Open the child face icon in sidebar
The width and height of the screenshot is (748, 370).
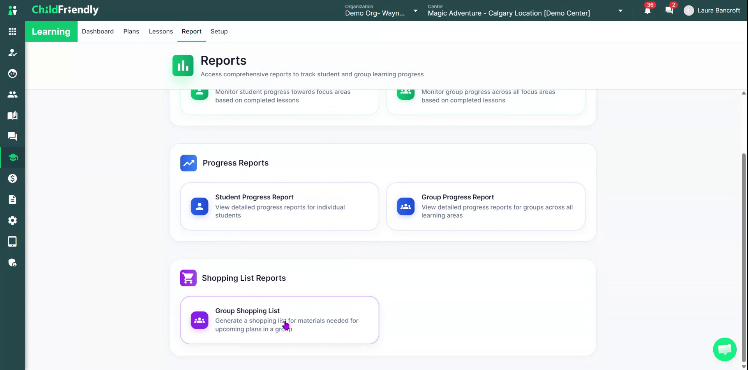click(x=12, y=74)
